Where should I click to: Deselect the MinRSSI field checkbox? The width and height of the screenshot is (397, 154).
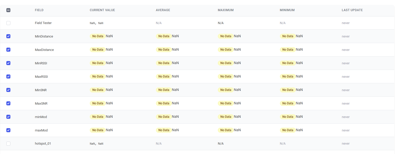coord(8,63)
